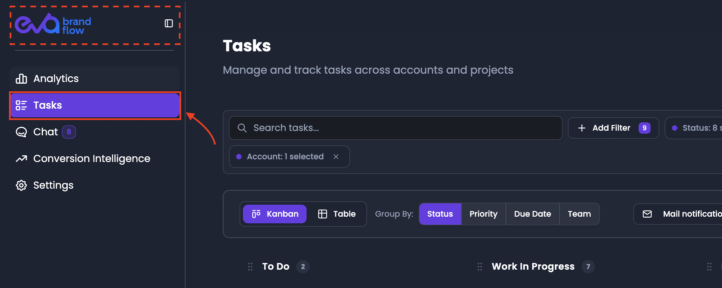Group tasks by Due Date
The image size is (722, 288).
click(532, 214)
